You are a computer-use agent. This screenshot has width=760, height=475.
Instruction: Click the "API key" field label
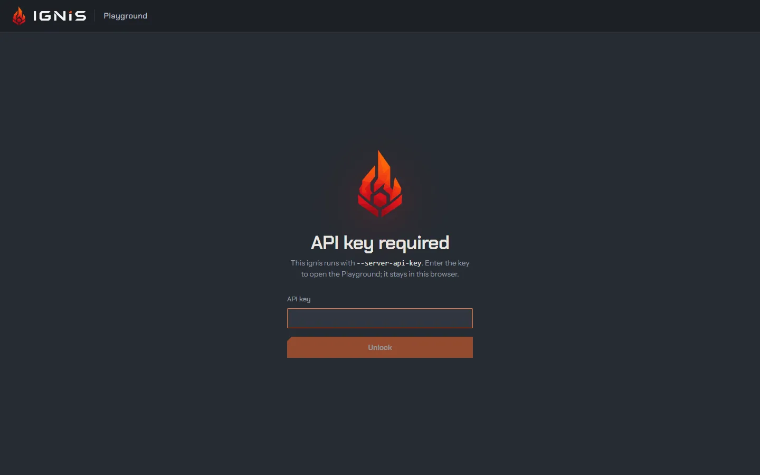299,299
